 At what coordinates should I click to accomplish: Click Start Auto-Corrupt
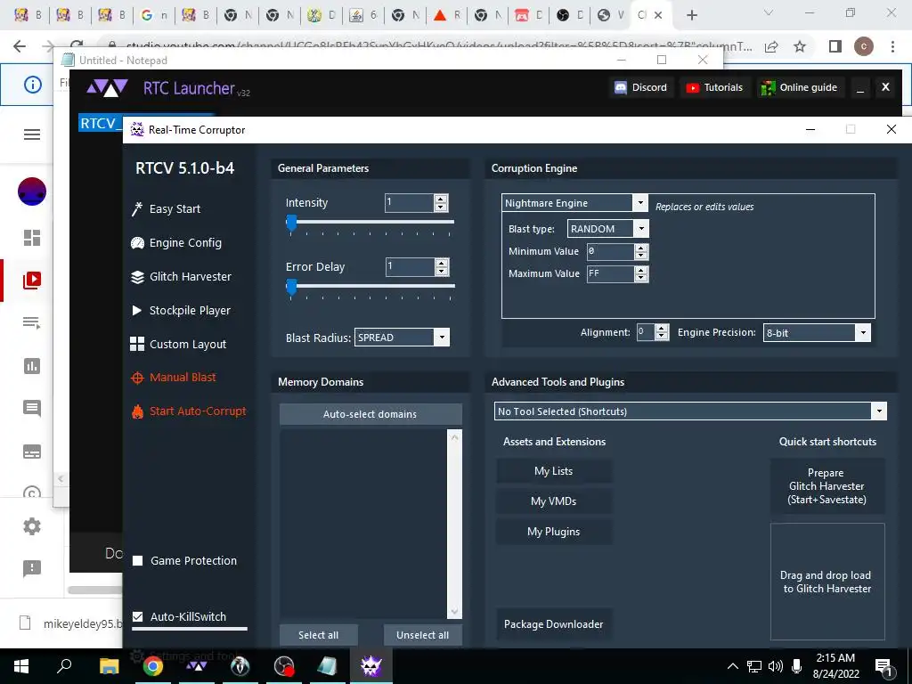click(x=189, y=411)
